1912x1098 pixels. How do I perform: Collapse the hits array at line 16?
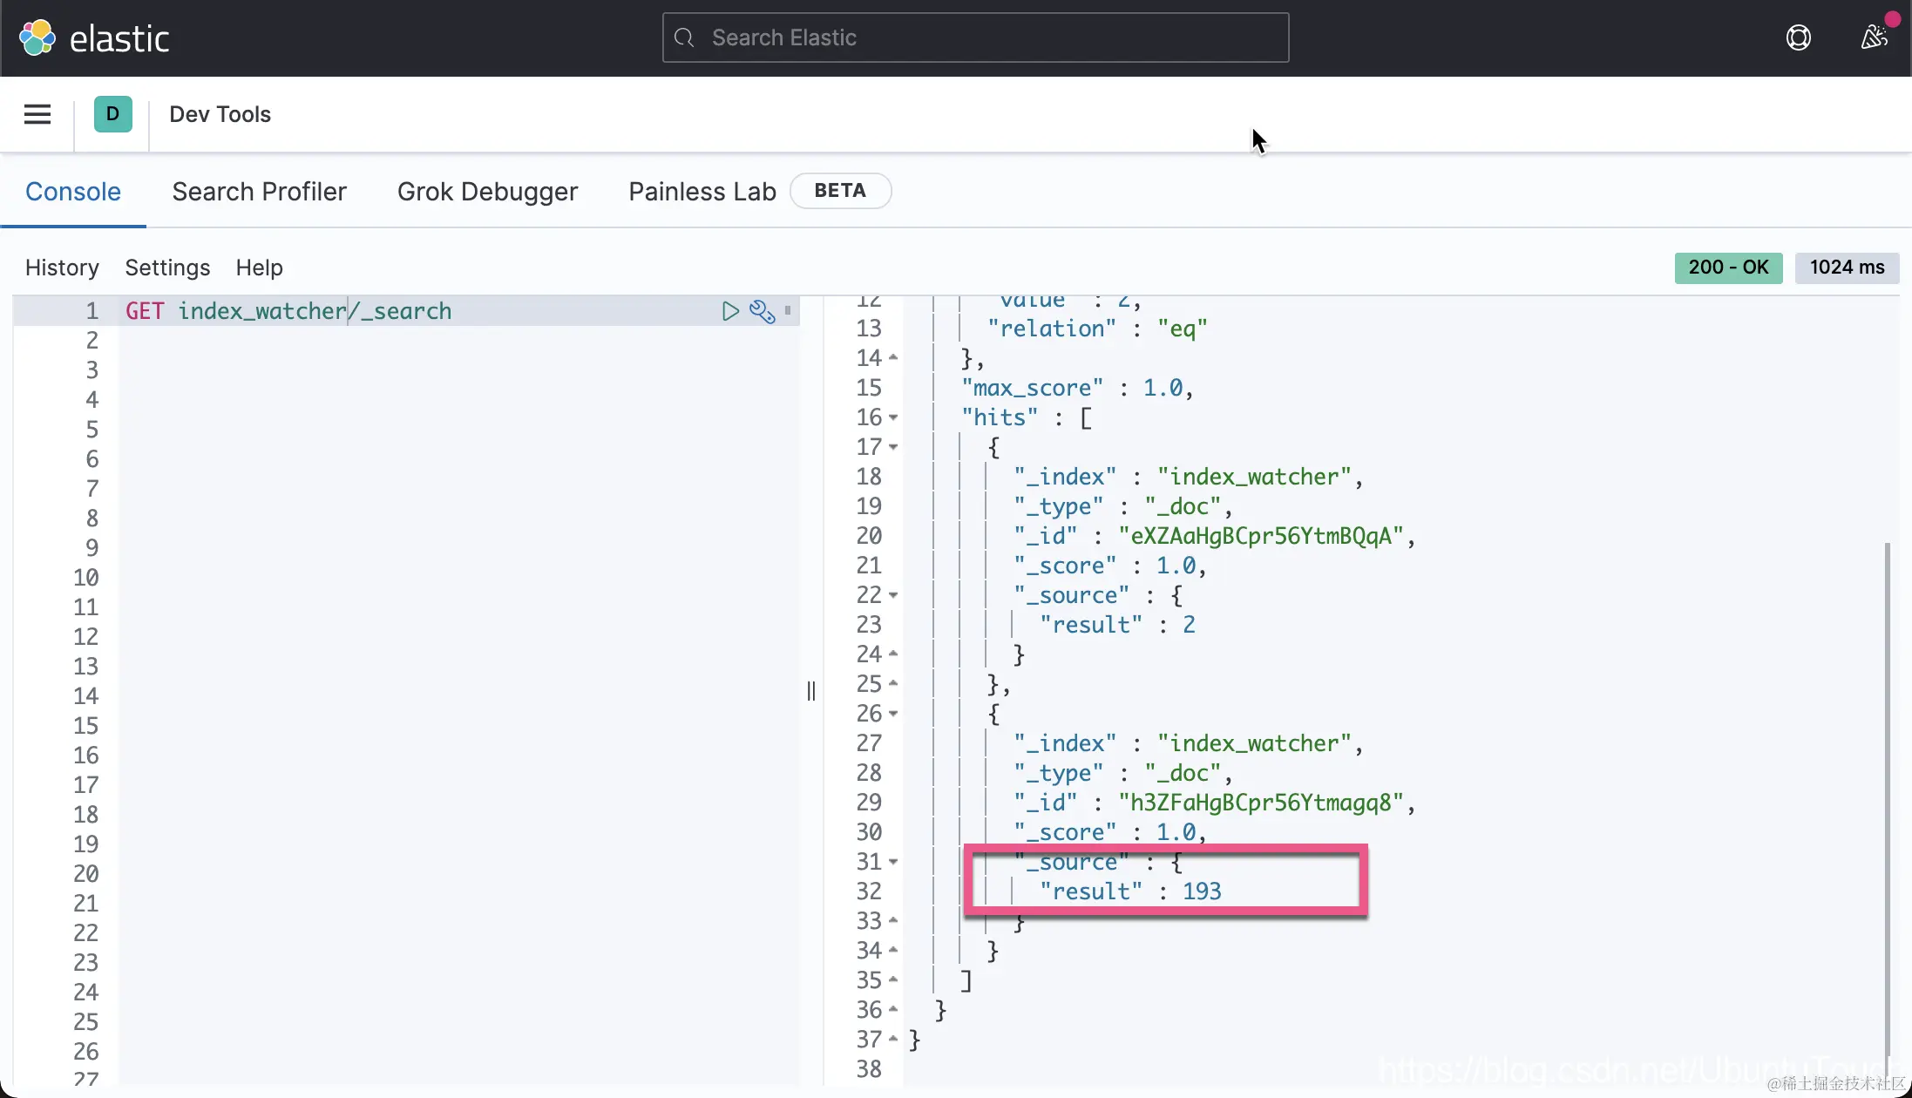pos(893,417)
